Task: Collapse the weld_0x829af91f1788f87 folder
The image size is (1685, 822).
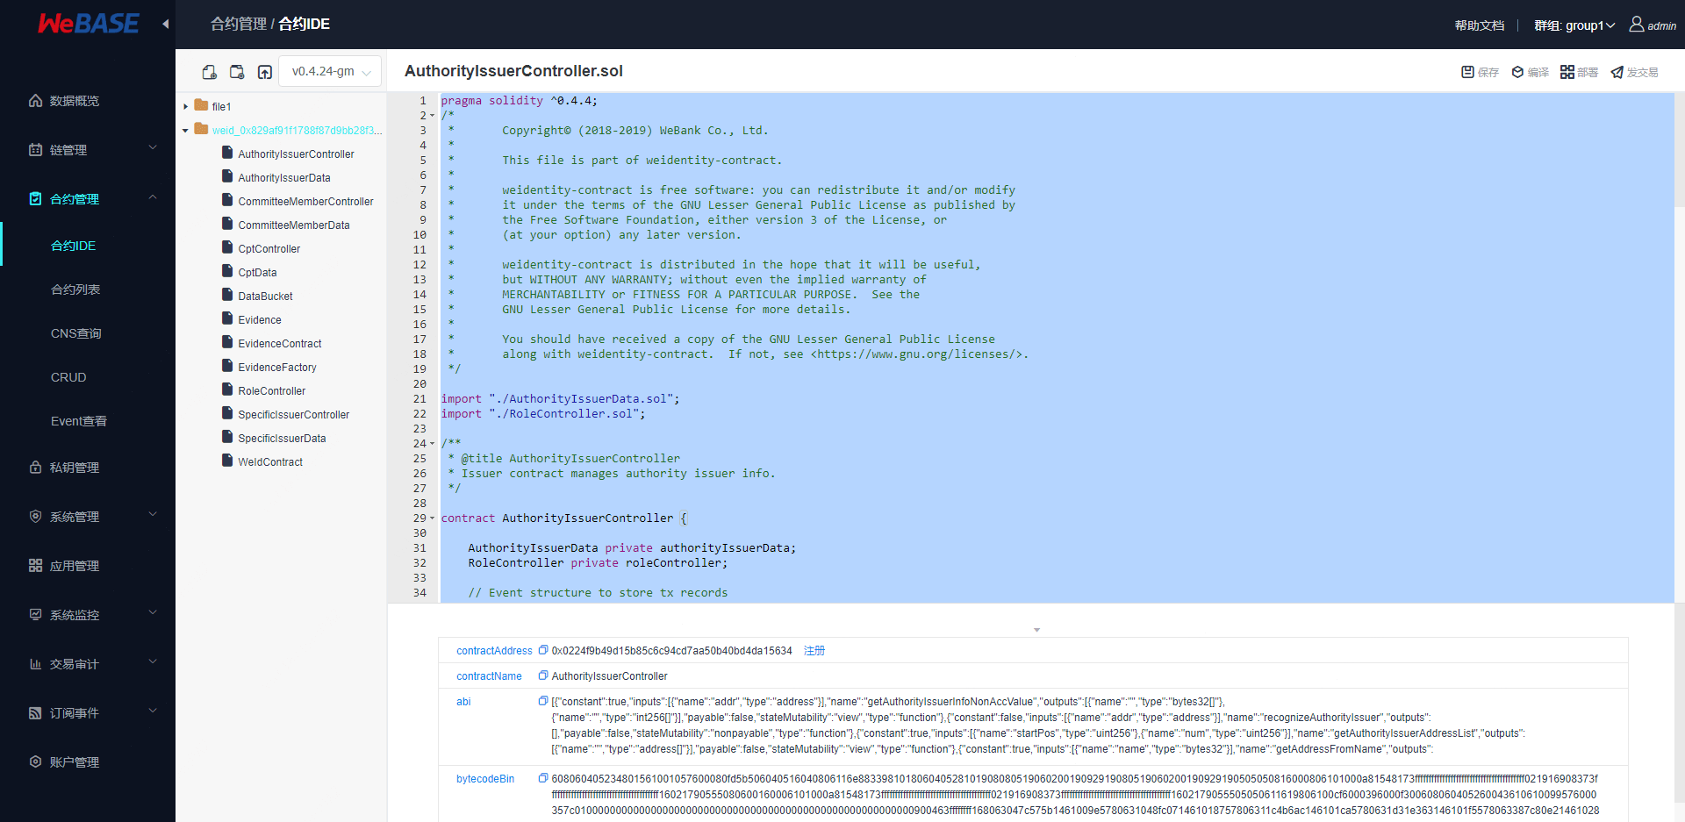Action: 185,130
